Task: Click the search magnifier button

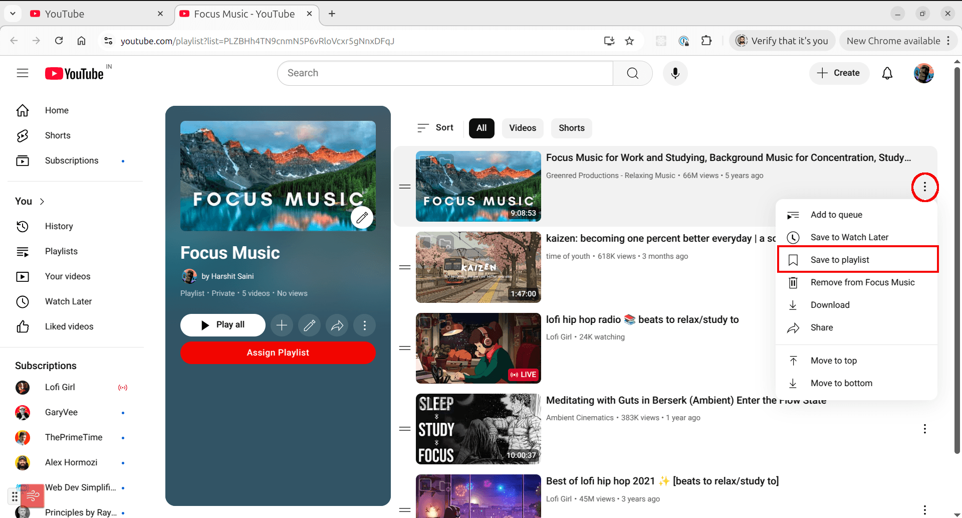Action: tap(632, 73)
